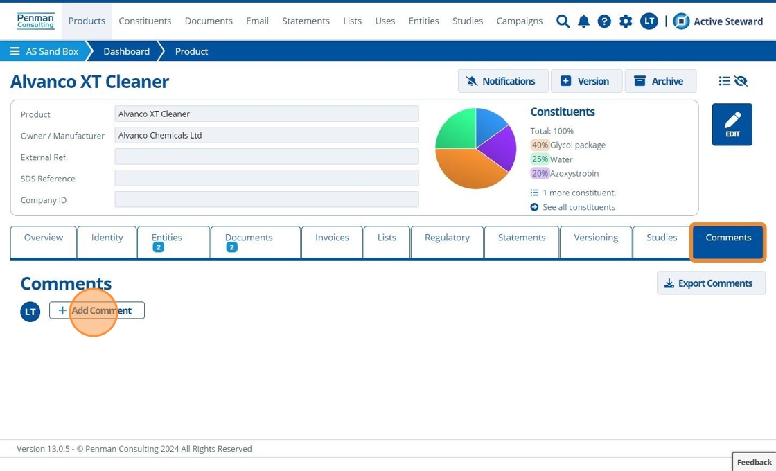
Task: Open the Email menu
Action: [257, 21]
